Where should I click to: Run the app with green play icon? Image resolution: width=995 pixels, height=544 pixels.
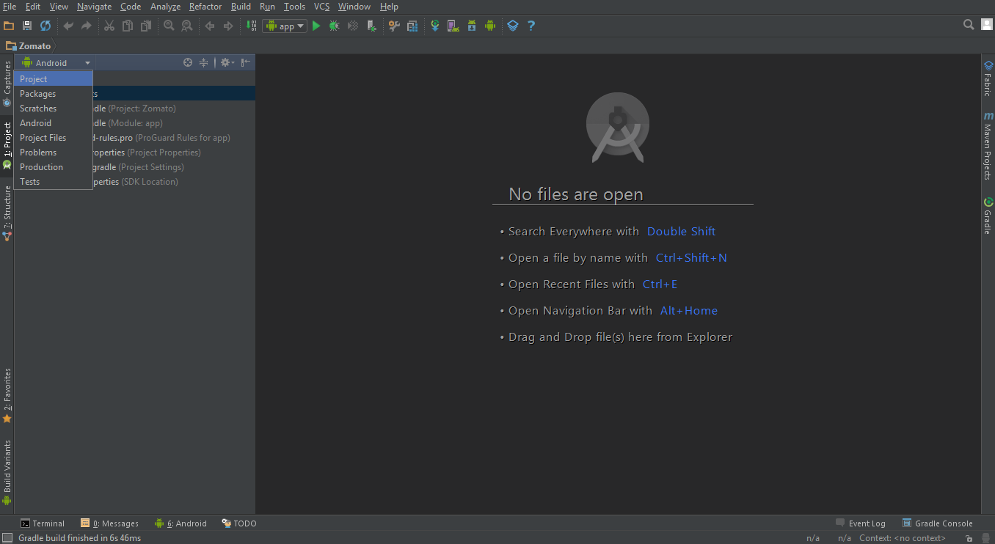pyautogui.click(x=316, y=26)
